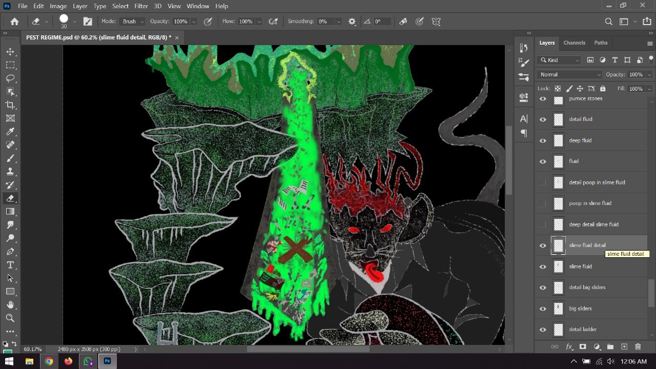Select the Pen tool
656x369 pixels.
(10, 252)
